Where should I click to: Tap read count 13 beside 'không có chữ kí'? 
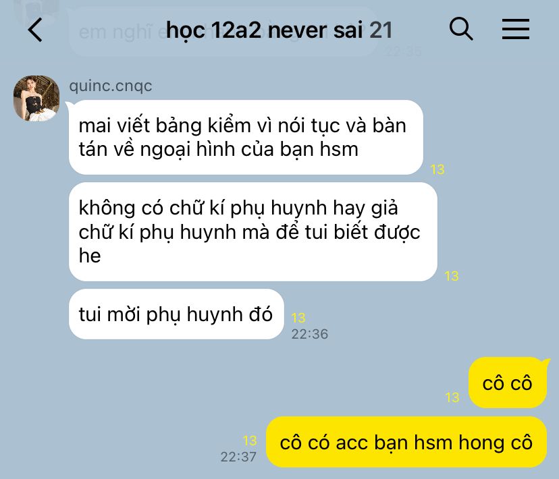pyautogui.click(x=452, y=276)
